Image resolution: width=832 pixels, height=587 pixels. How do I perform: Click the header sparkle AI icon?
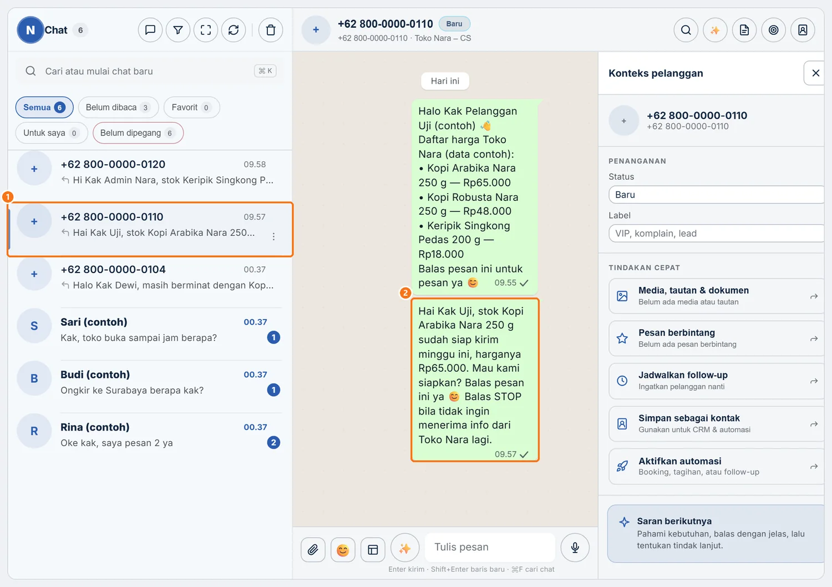715,30
